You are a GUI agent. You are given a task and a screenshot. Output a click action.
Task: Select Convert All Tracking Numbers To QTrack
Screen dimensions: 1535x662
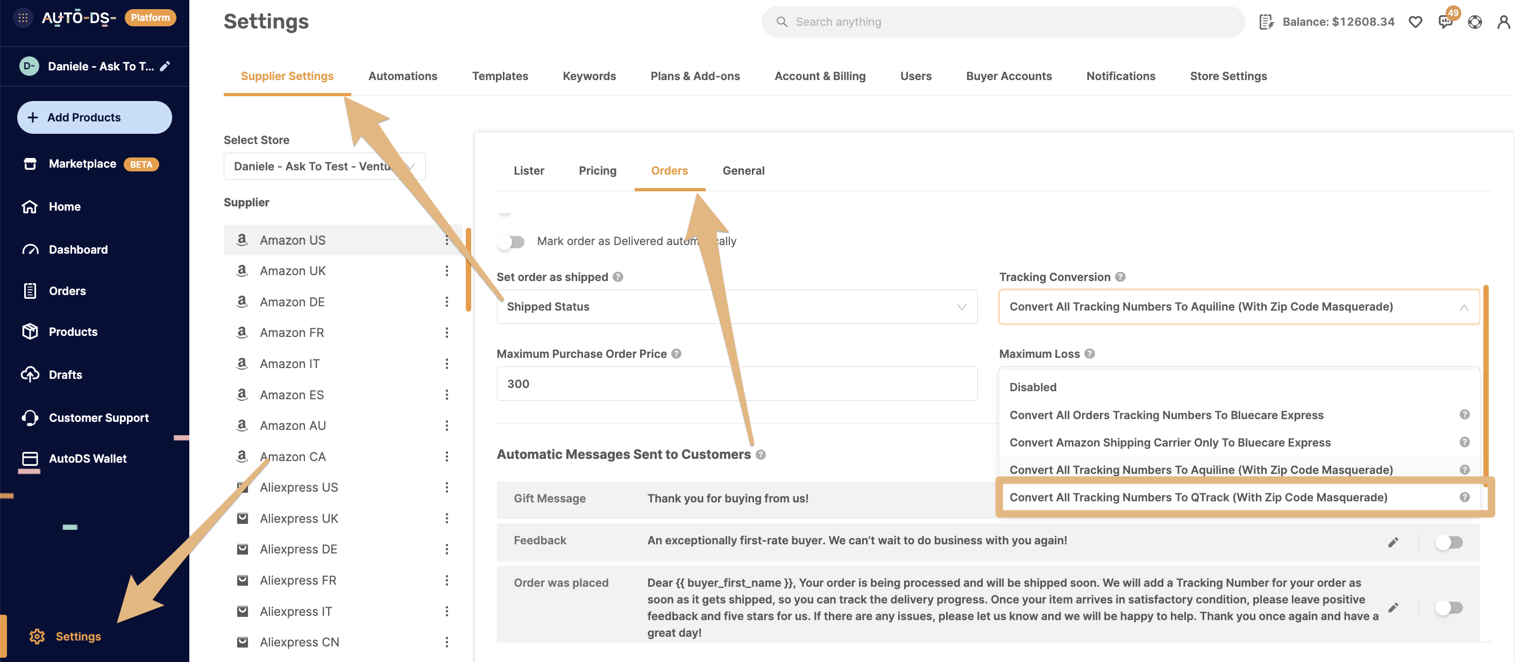point(1239,497)
